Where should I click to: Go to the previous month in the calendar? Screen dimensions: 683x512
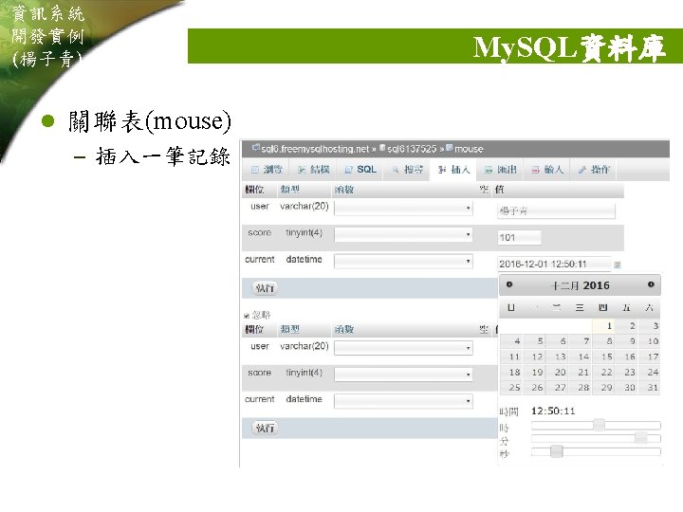point(508,284)
